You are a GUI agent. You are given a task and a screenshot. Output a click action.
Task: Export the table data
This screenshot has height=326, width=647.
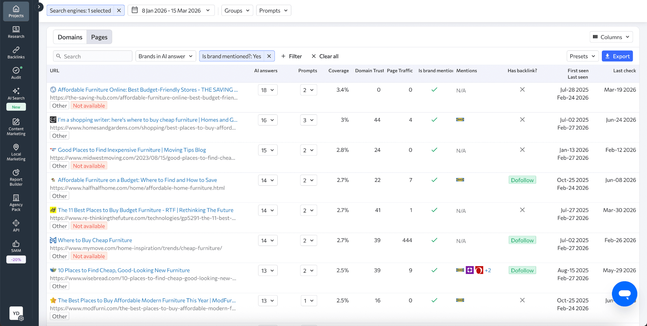(x=617, y=56)
